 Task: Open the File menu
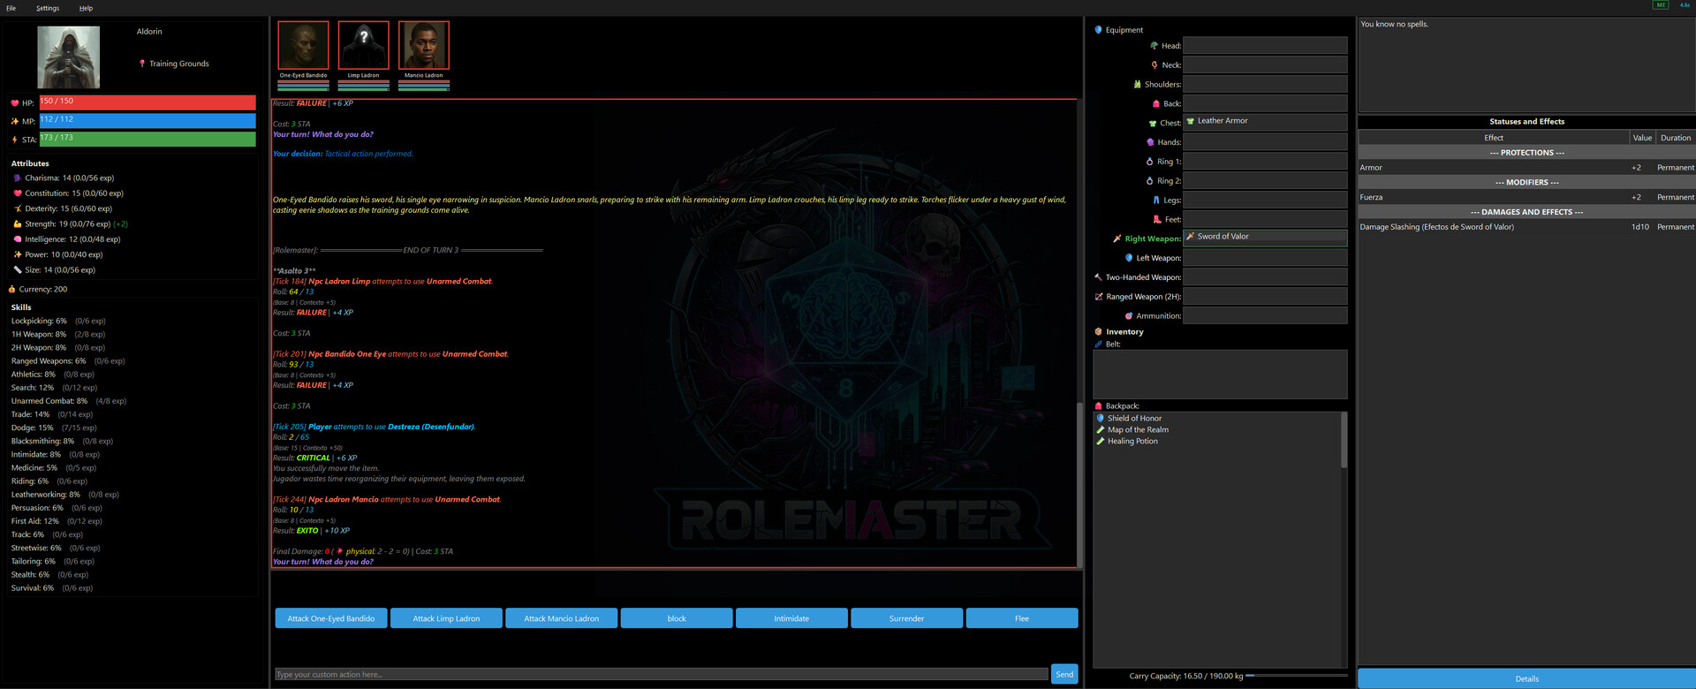[11, 8]
